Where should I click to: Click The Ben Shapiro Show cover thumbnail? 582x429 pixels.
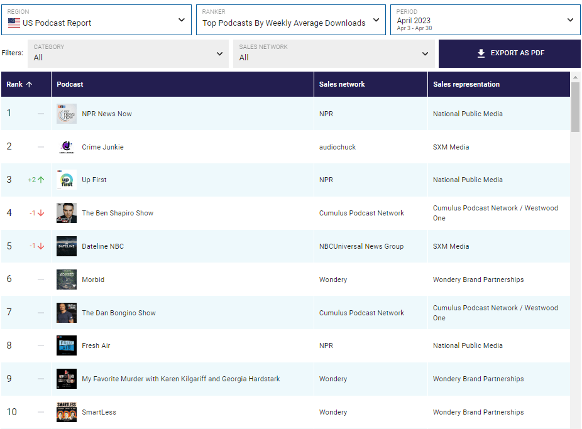tap(67, 213)
